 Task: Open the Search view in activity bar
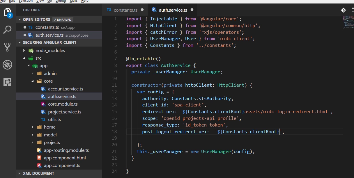tap(7, 29)
